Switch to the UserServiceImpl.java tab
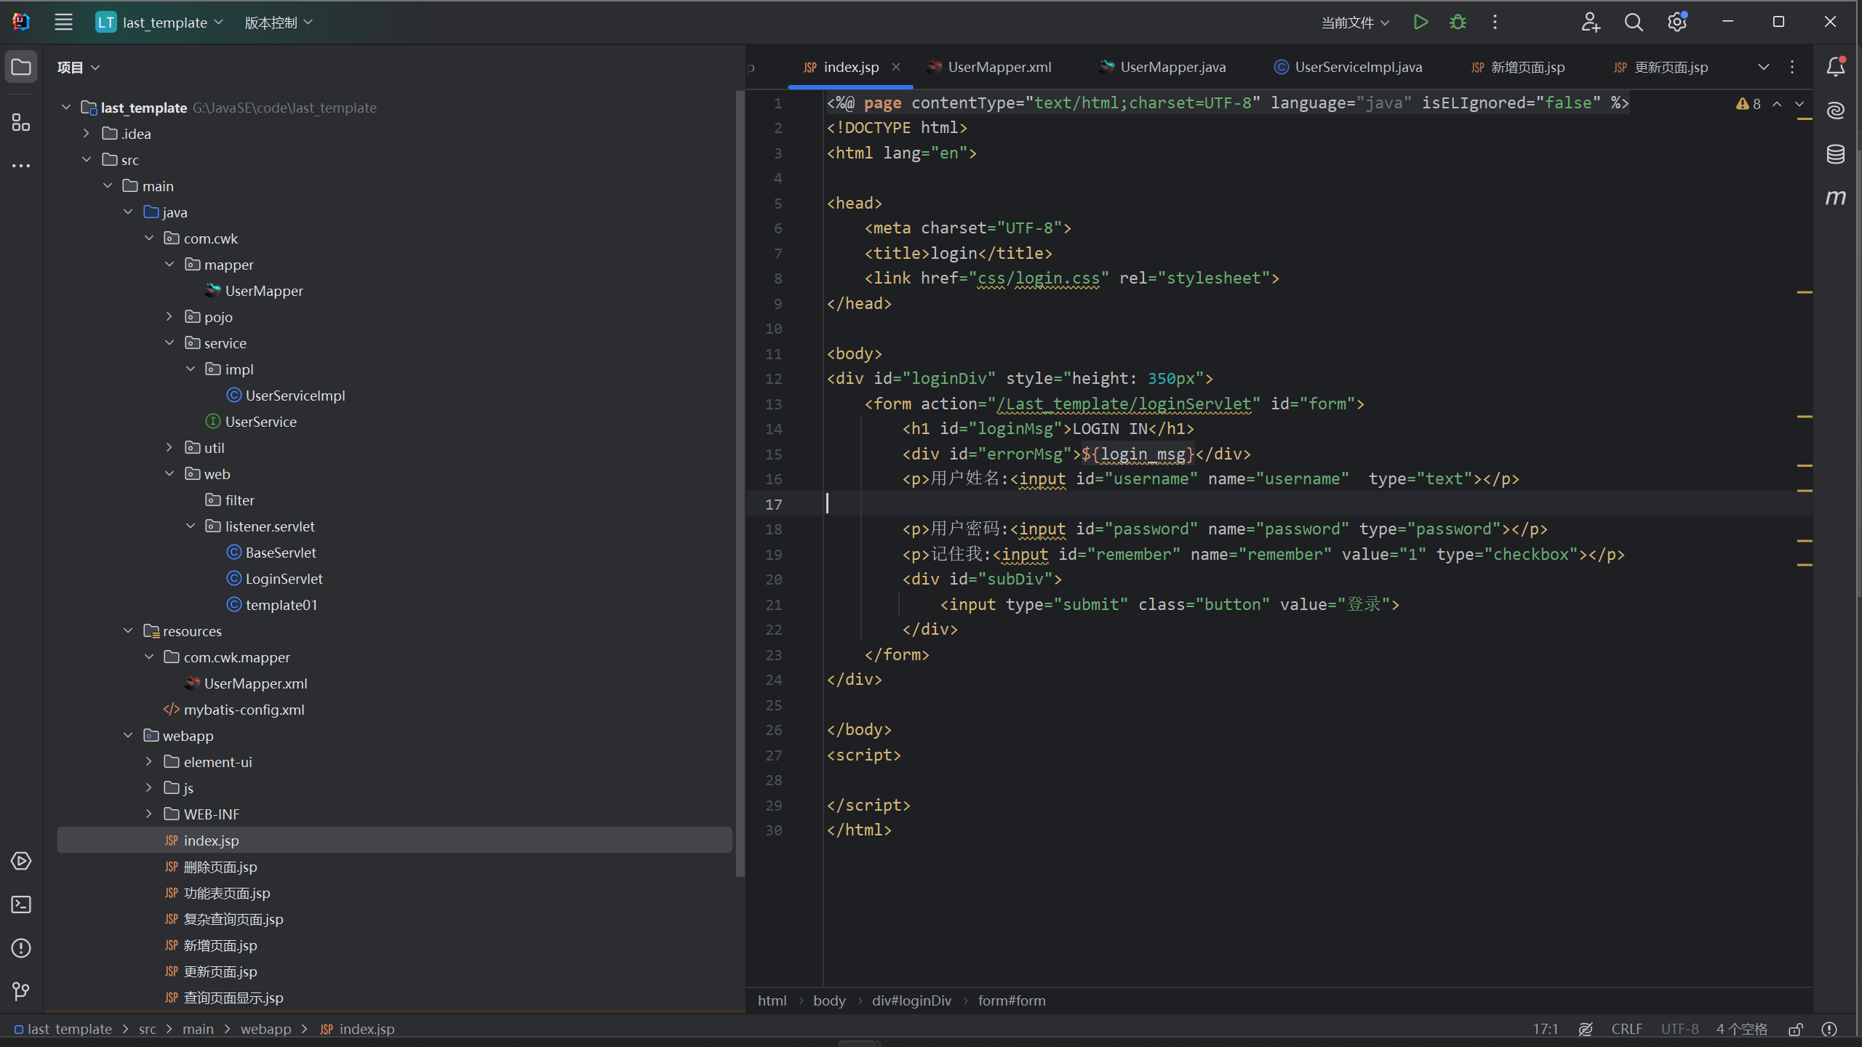 [1357, 67]
